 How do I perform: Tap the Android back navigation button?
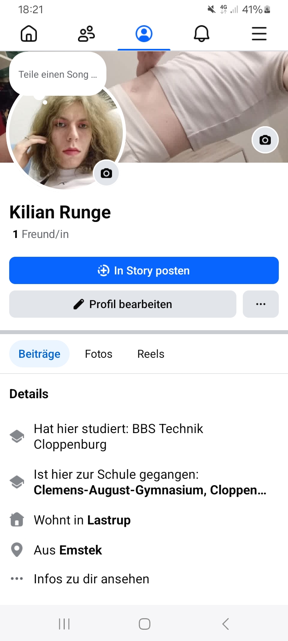coord(226,624)
